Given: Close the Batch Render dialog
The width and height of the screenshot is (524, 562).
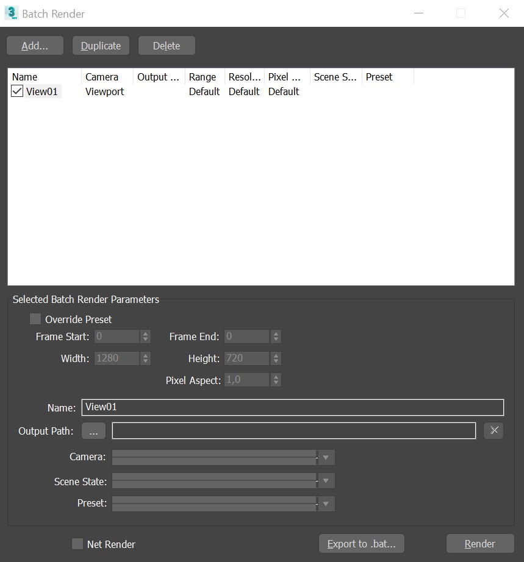Looking at the screenshot, I should point(504,13).
